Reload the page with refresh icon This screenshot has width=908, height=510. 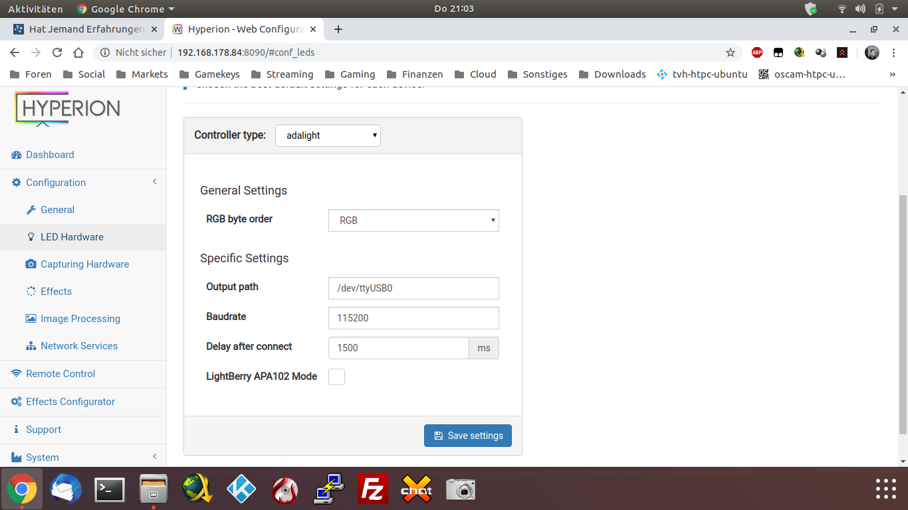(x=57, y=52)
